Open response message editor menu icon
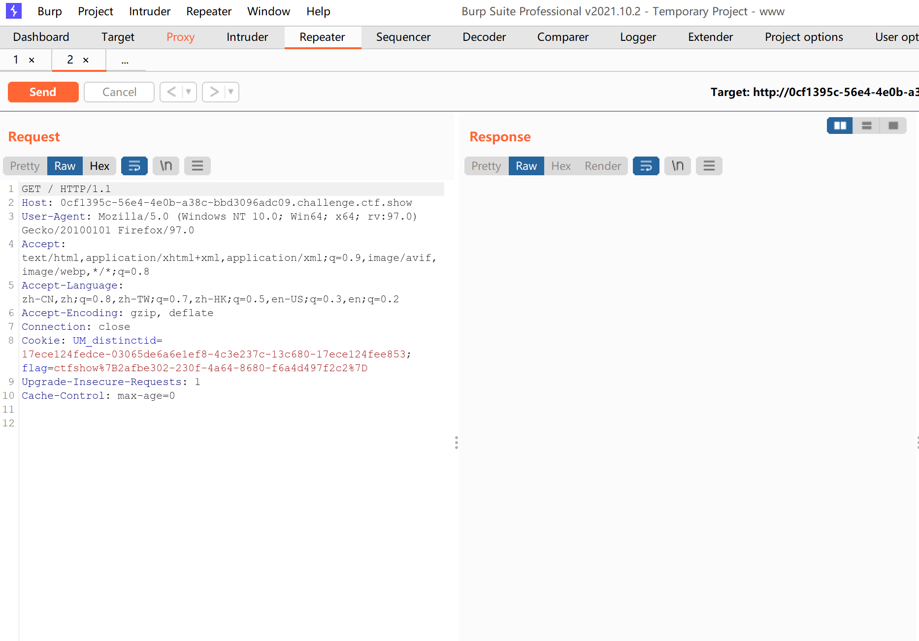Image resolution: width=919 pixels, height=641 pixels. [709, 166]
